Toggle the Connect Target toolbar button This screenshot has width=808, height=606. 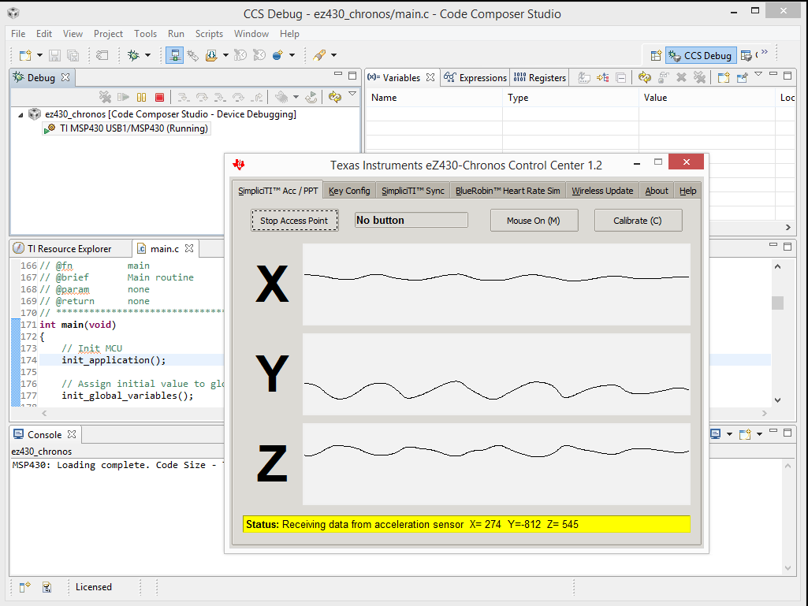175,55
